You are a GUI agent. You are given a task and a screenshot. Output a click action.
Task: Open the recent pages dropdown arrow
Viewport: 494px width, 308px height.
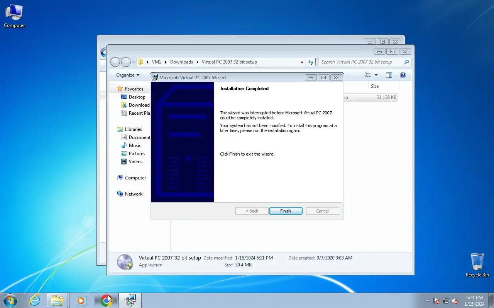pos(134,62)
